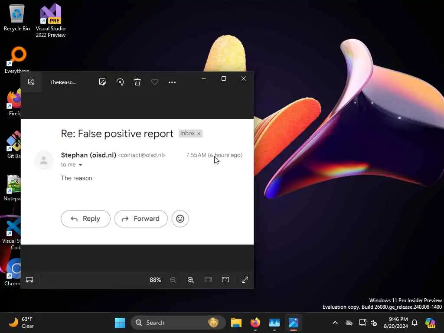Open the Notepad++ desktop shortcut

(x=13, y=187)
